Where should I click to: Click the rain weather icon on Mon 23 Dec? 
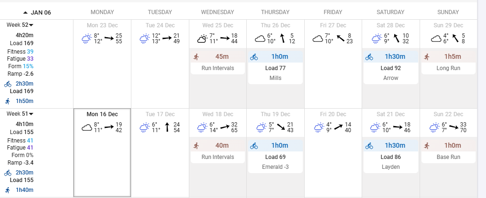coord(86,39)
